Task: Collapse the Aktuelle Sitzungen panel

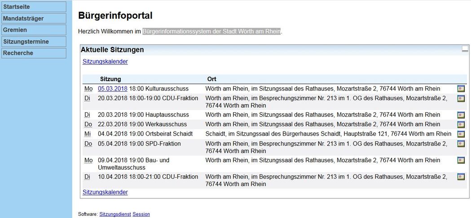Action: point(465,49)
